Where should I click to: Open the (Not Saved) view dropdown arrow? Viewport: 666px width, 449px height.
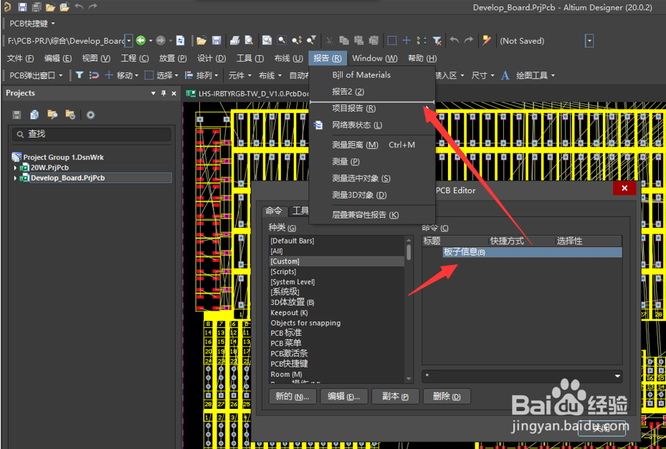tap(589, 41)
